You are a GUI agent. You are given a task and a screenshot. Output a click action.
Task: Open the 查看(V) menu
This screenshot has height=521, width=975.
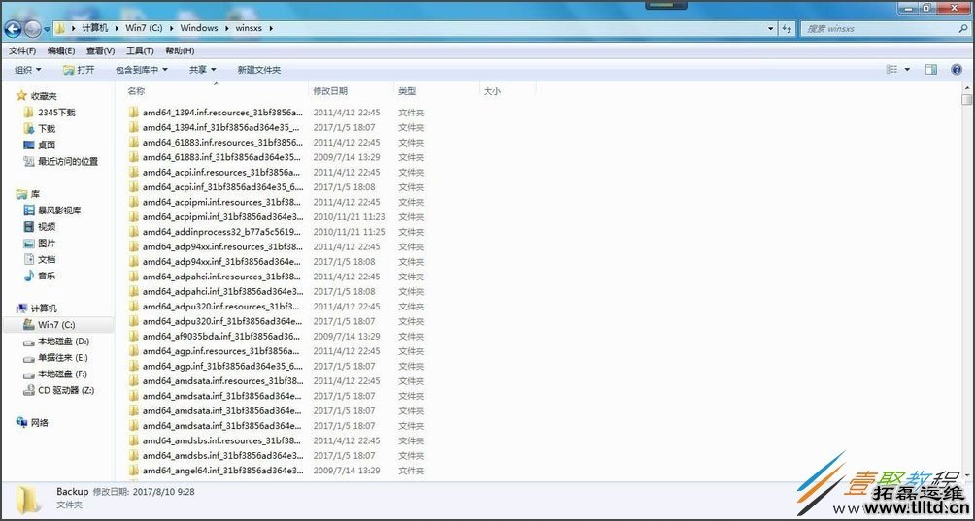point(100,50)
